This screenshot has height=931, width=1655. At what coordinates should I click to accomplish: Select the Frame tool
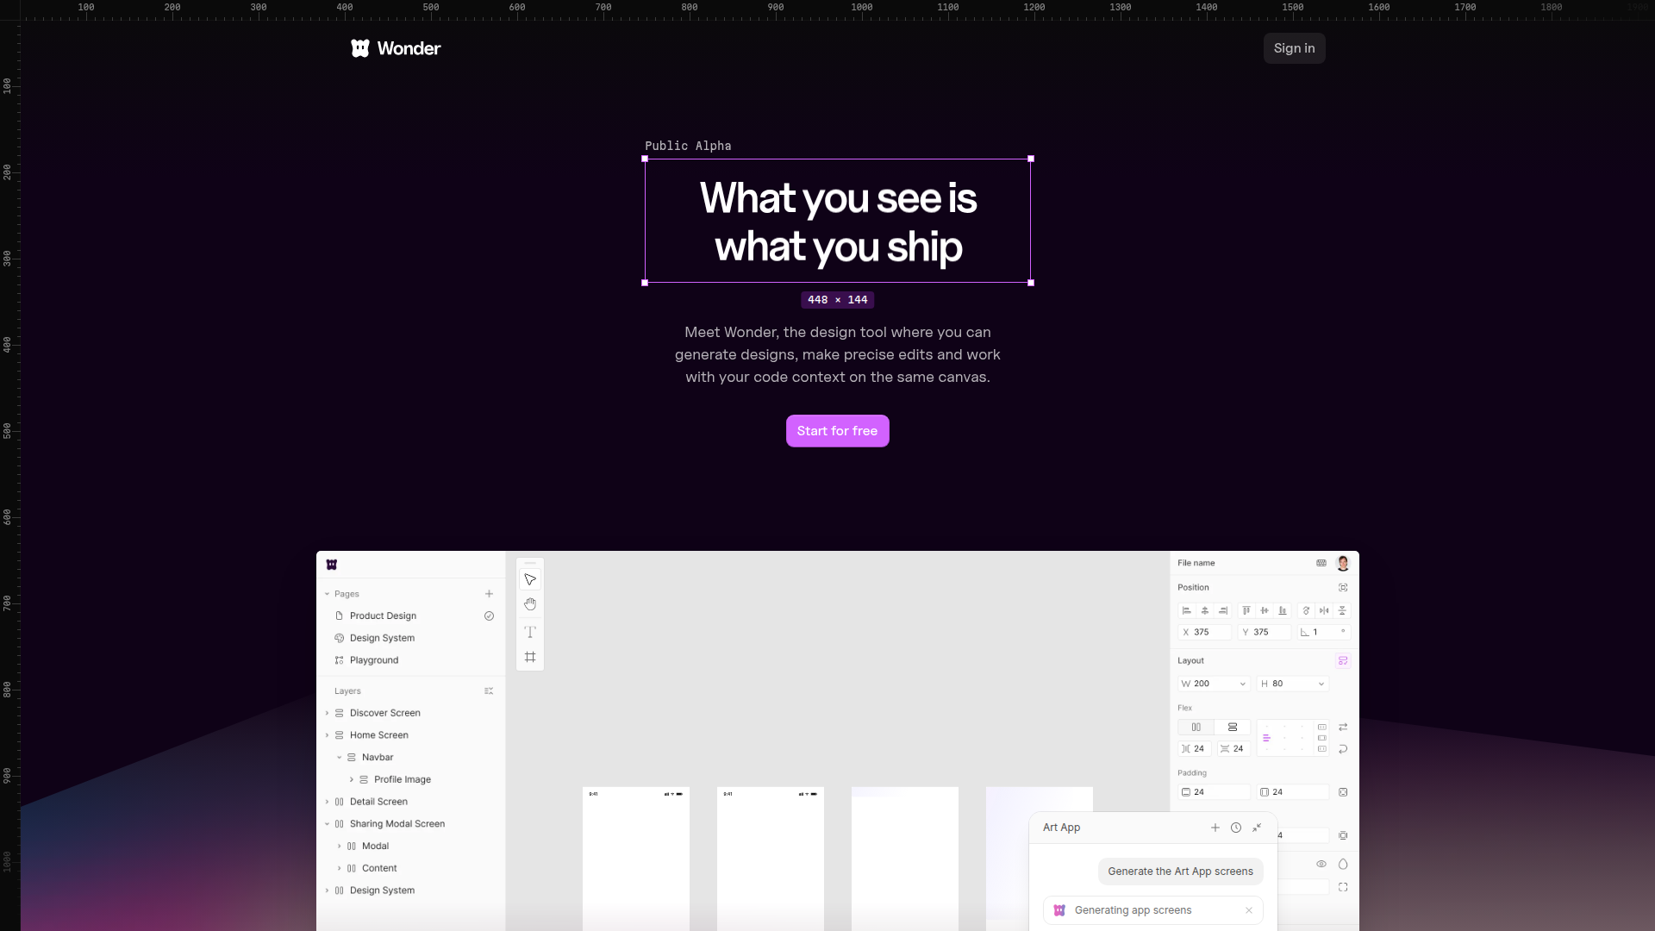coord(530,657)
